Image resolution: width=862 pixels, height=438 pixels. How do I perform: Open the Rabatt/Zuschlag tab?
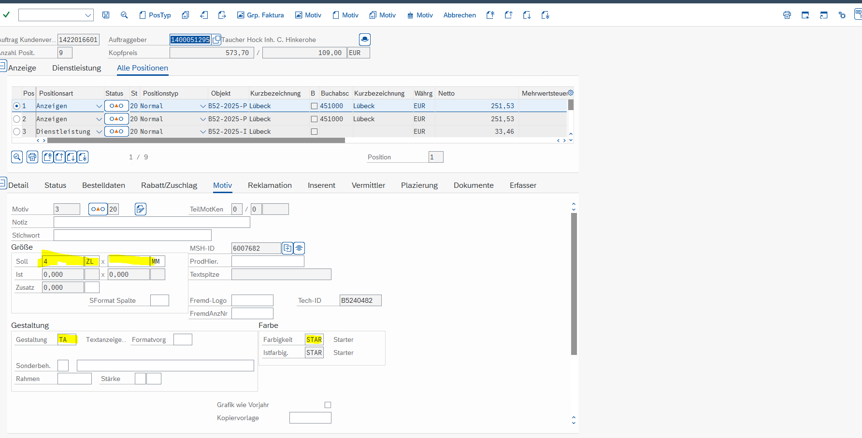coord(169,185)
